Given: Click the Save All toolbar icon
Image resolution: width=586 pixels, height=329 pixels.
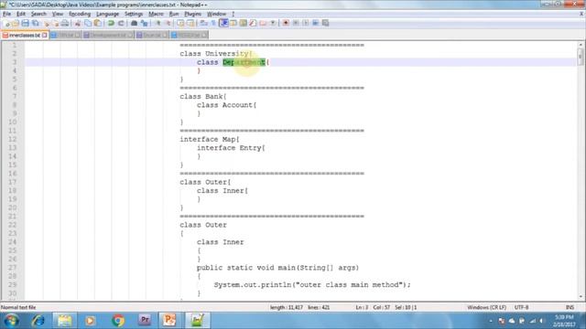Looking at the screenshot, I should pyautogui.click(x=35, y=23).
